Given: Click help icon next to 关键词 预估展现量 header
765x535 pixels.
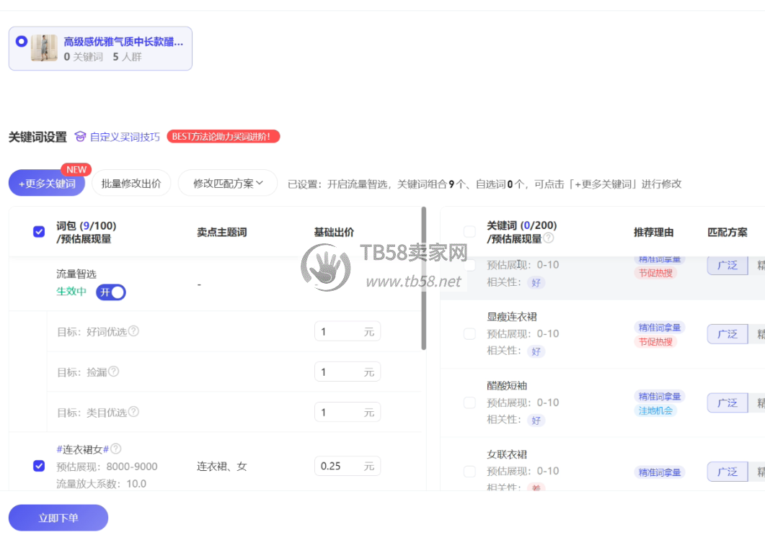Looking at the screenshot, I should (x=549, y=238).
